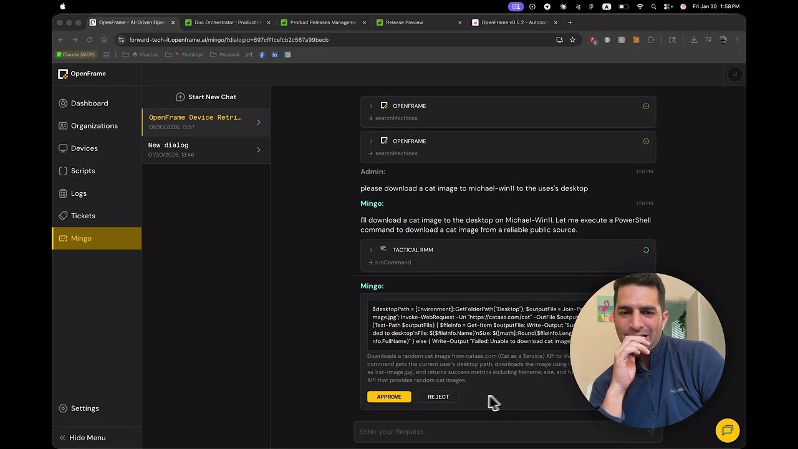This screenshot has height=449, width=798.
Task: Open macOS Control Center
Action: tap(667, 7)
